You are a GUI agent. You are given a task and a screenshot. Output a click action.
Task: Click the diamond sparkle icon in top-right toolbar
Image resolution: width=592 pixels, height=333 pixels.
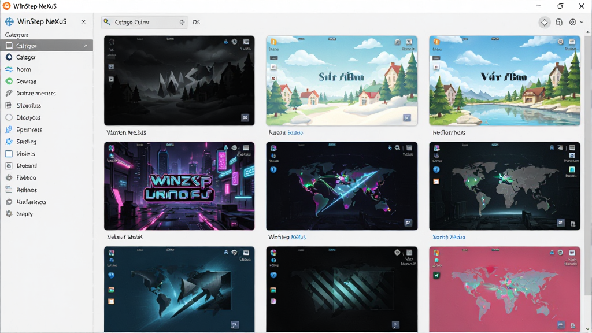544,23
